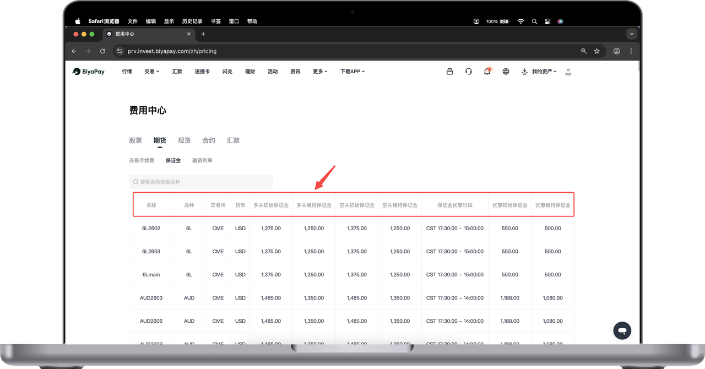Viewport: 705px width, 369px height.
Task: Switch to 交易手续费 sub-tab
Action: tap(142, 161)
